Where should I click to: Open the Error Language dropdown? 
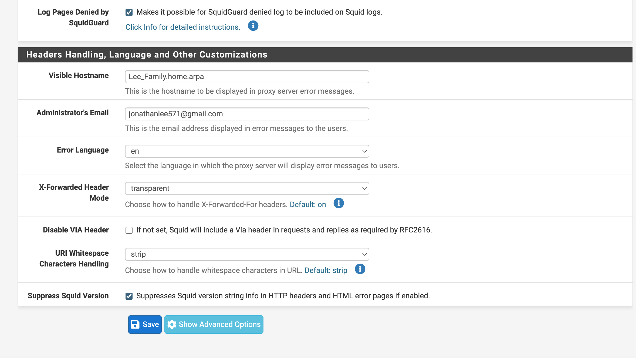tap(247, 151)
